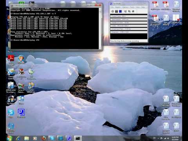Open the volume icon in the system tray
The width and height of the screenshot is (188, 141).
tap(168, 138)
